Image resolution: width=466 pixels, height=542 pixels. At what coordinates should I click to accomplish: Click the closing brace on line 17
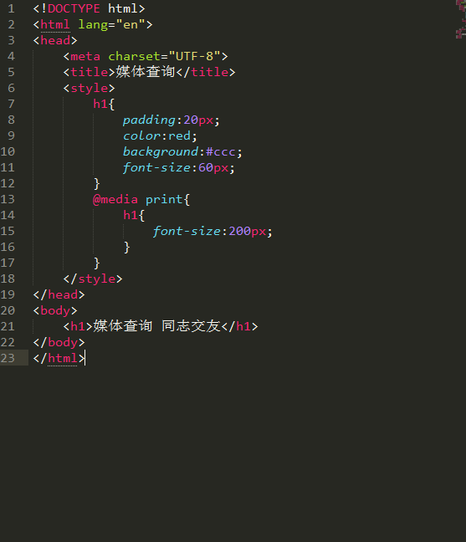[x=97, y=263]
